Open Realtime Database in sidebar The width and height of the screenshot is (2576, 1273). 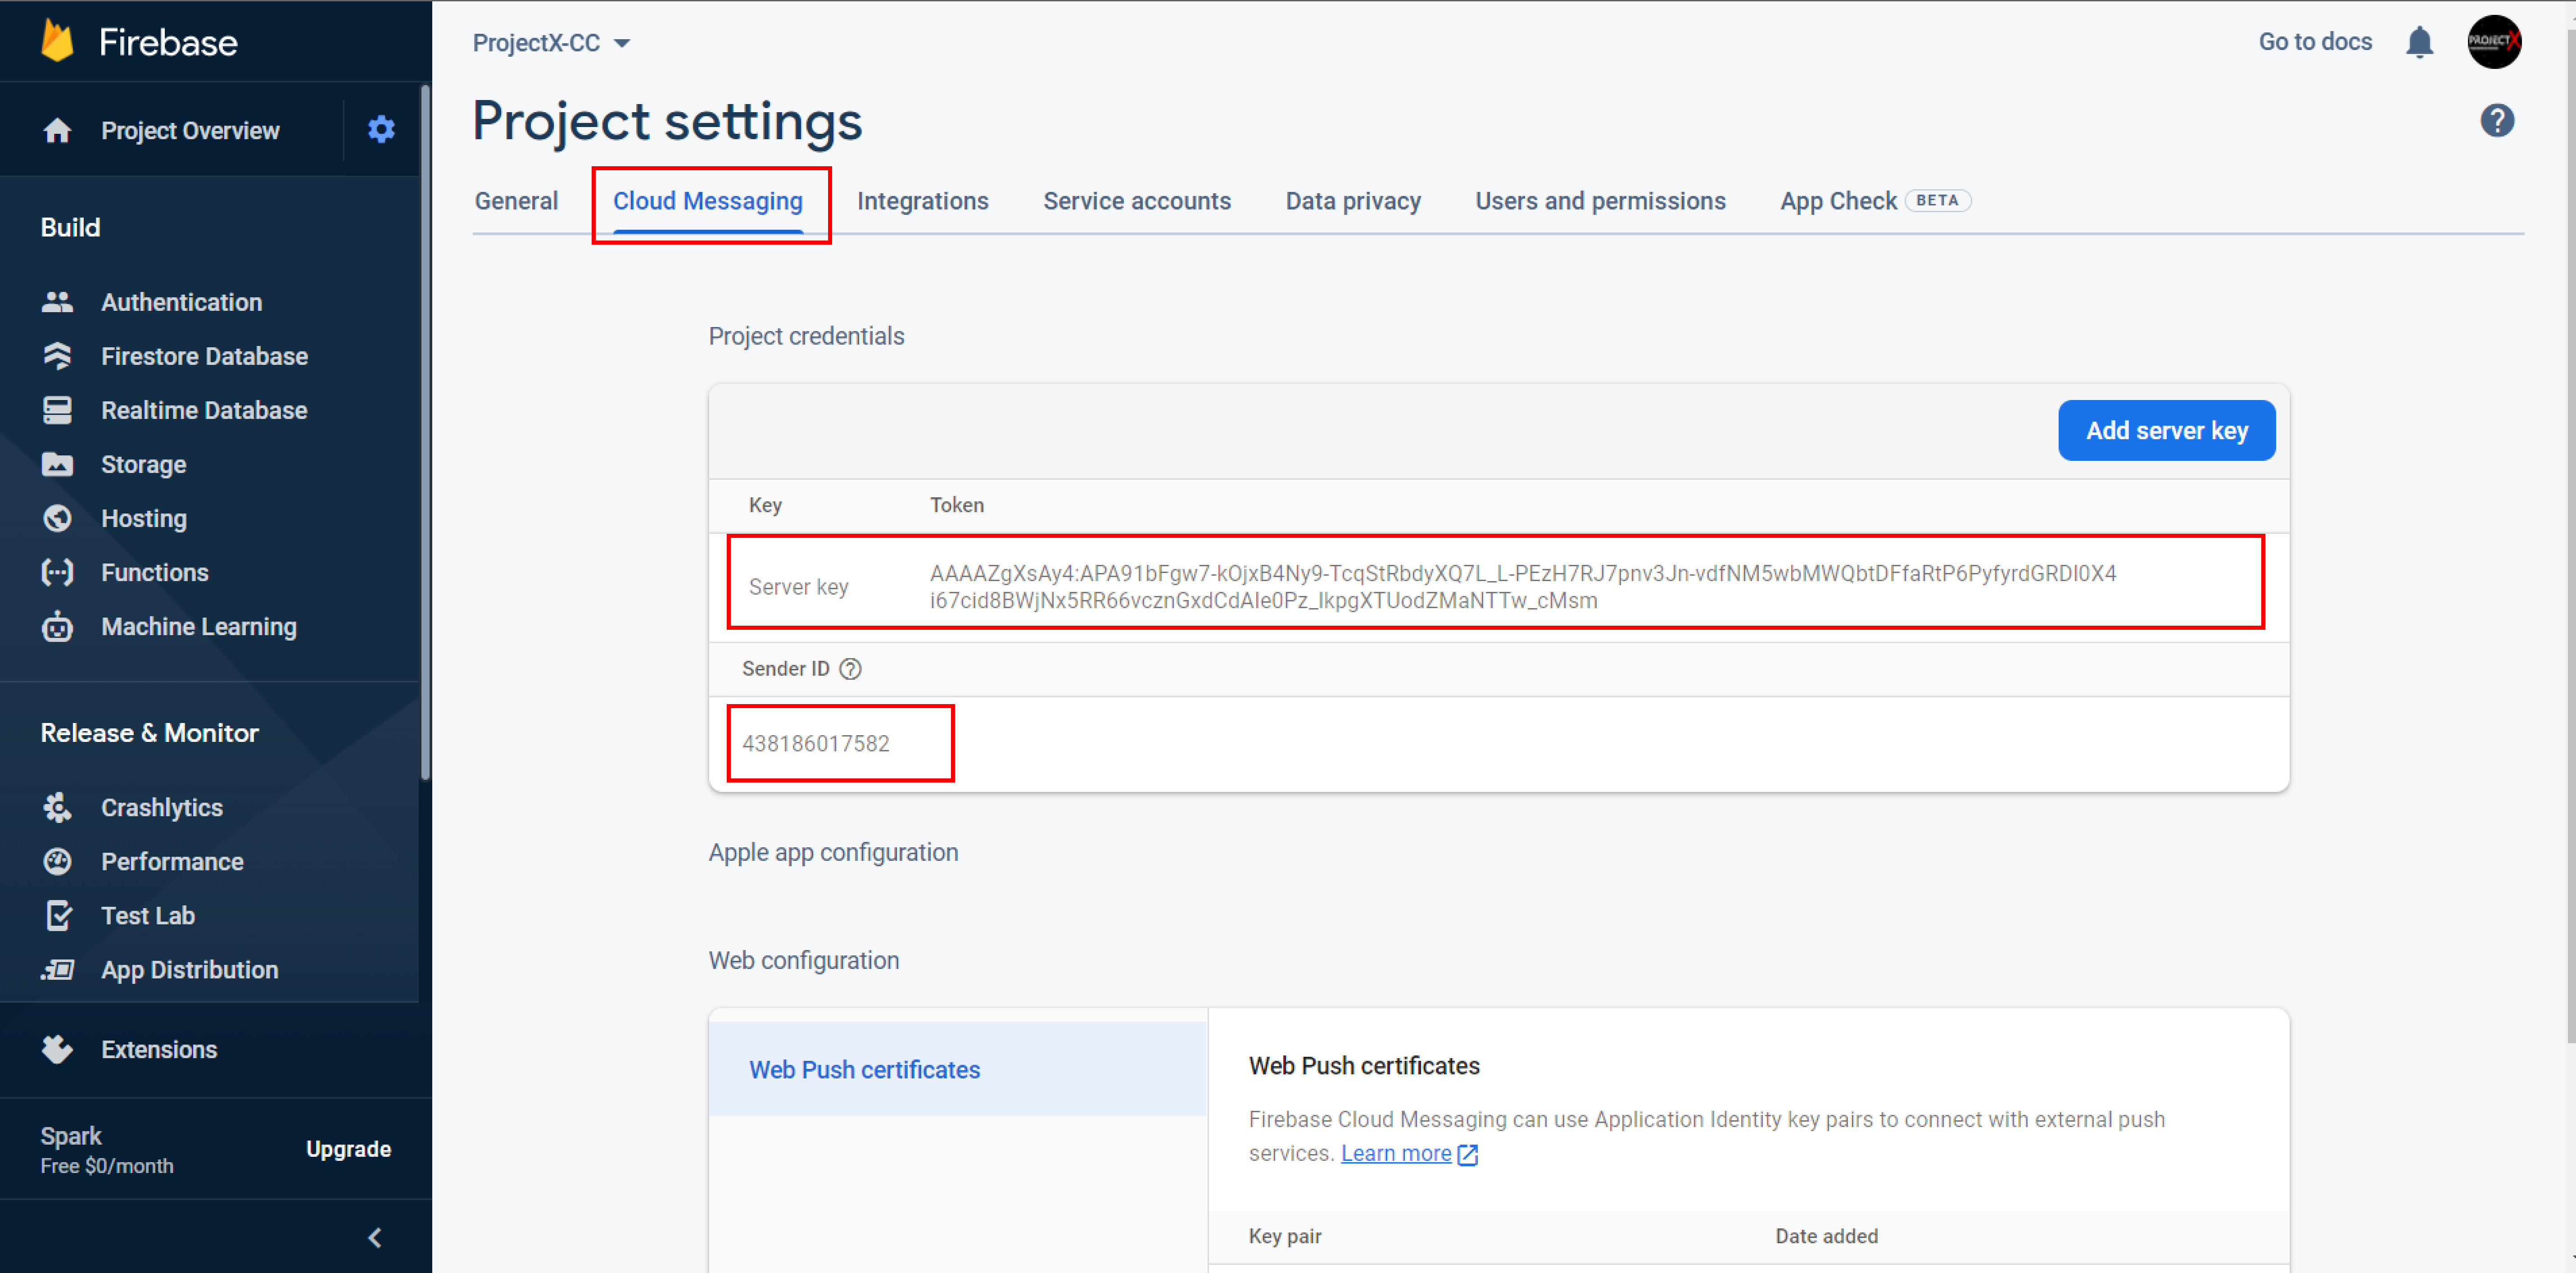pos(204,409)
